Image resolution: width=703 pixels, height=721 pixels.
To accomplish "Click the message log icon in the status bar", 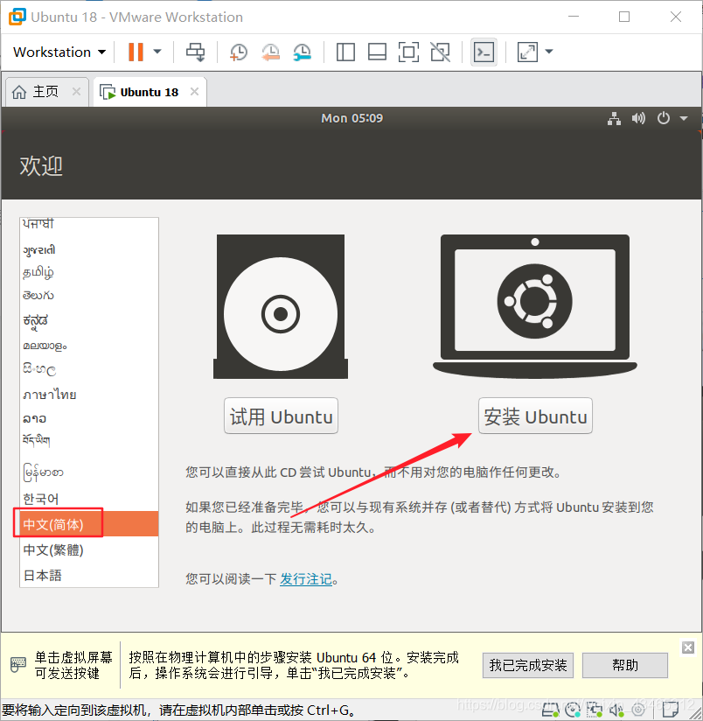I will 671,710.
